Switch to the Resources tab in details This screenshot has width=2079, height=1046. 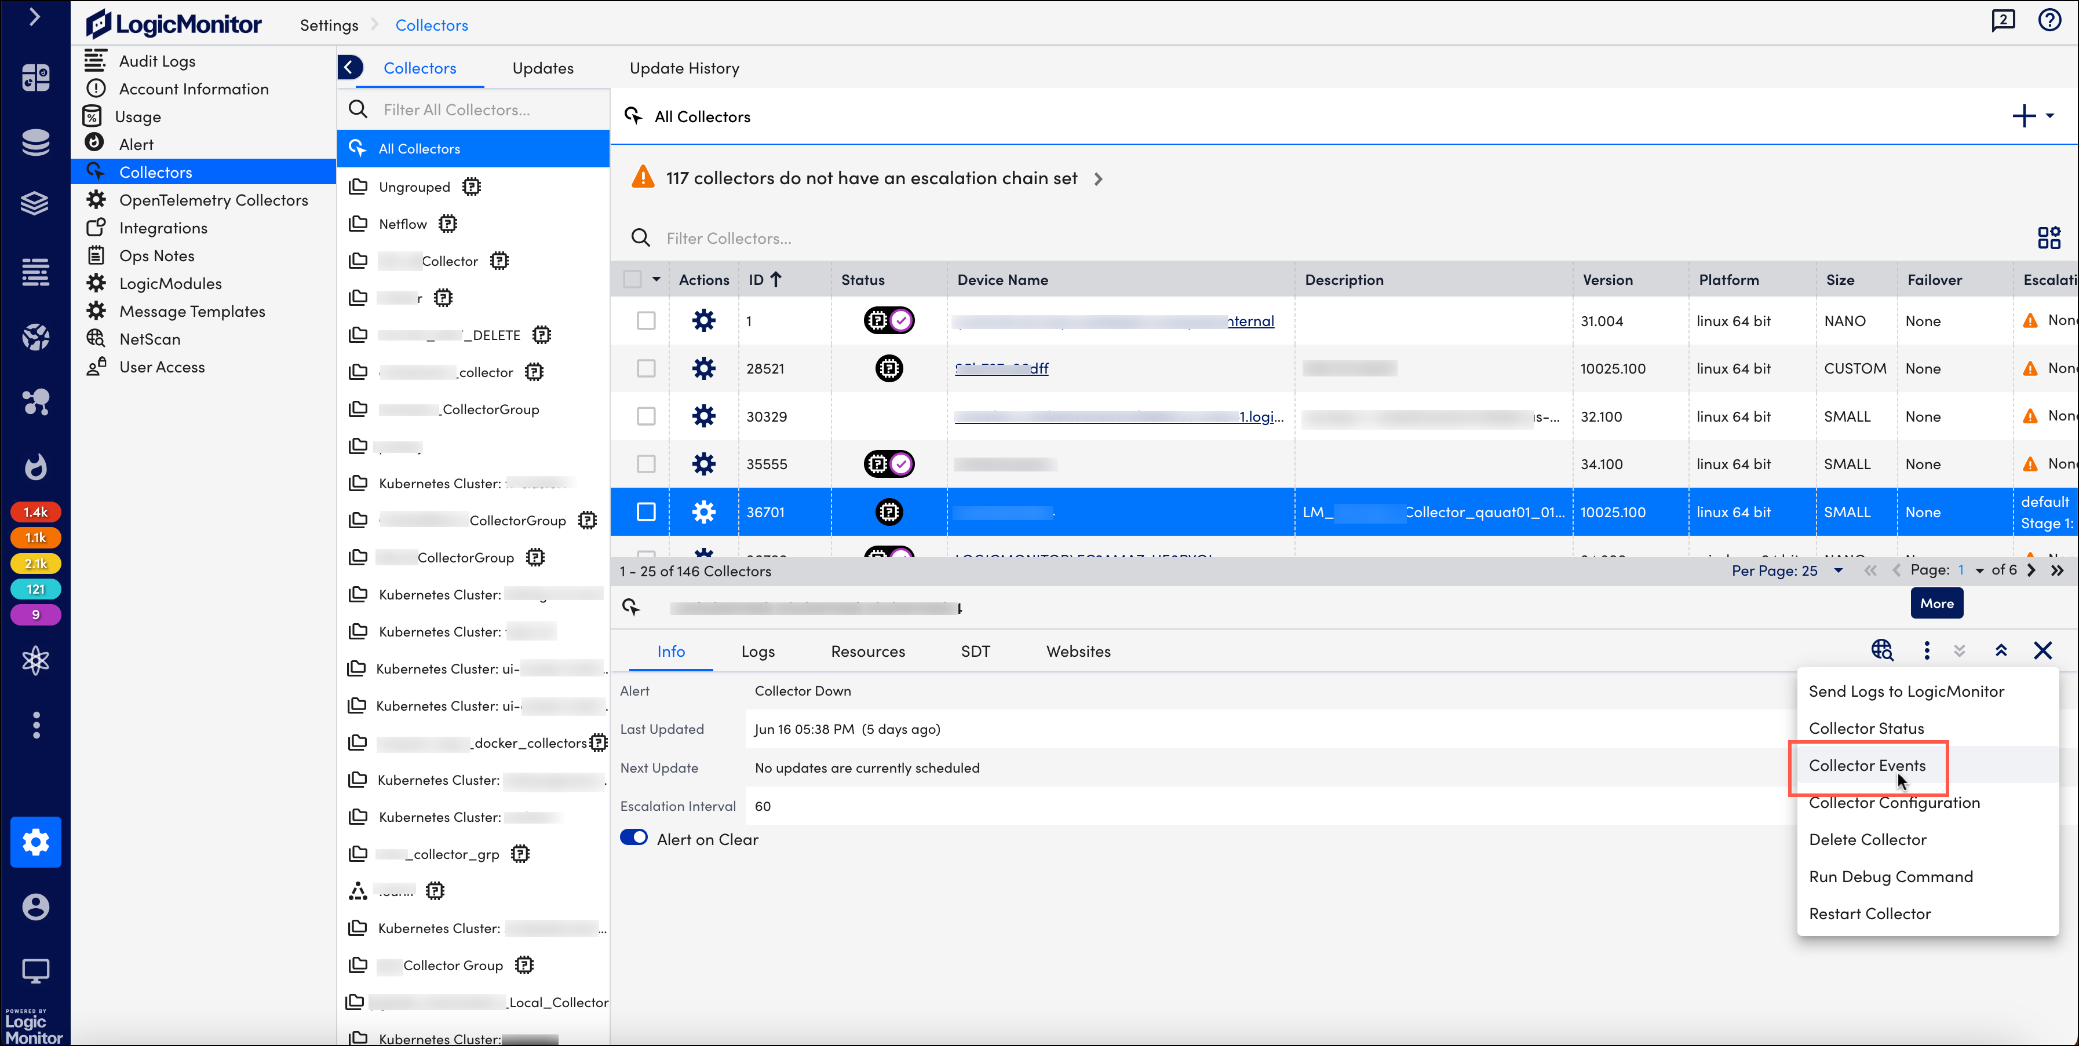point(867,652)
